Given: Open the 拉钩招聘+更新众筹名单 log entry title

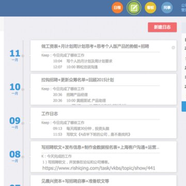Looking at the screenshot, I should click(78, 80).
